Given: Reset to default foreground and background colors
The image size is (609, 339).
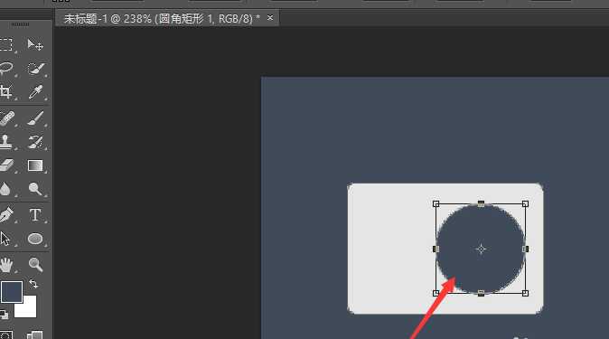Looking at the screenshot, I should point(5,314).
